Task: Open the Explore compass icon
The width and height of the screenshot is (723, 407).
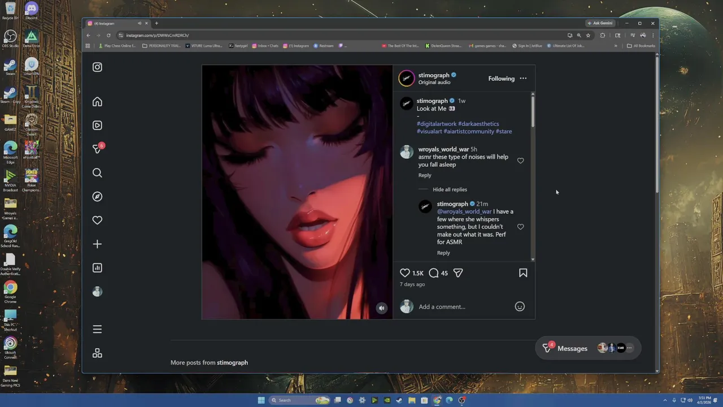Action: pos(97,197)
